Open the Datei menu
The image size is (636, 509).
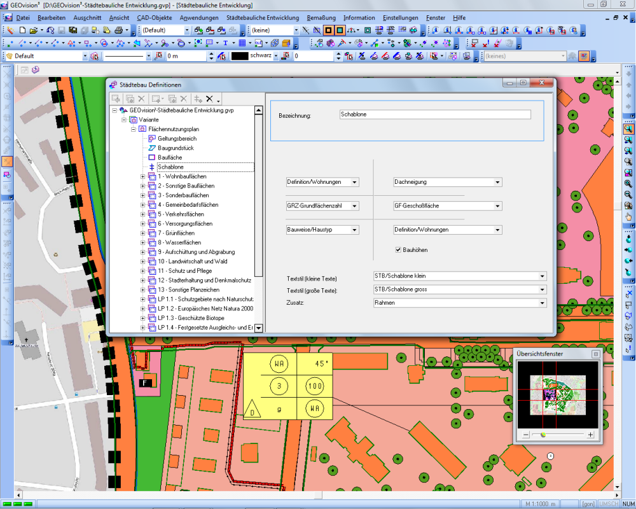tap(23, 18)
